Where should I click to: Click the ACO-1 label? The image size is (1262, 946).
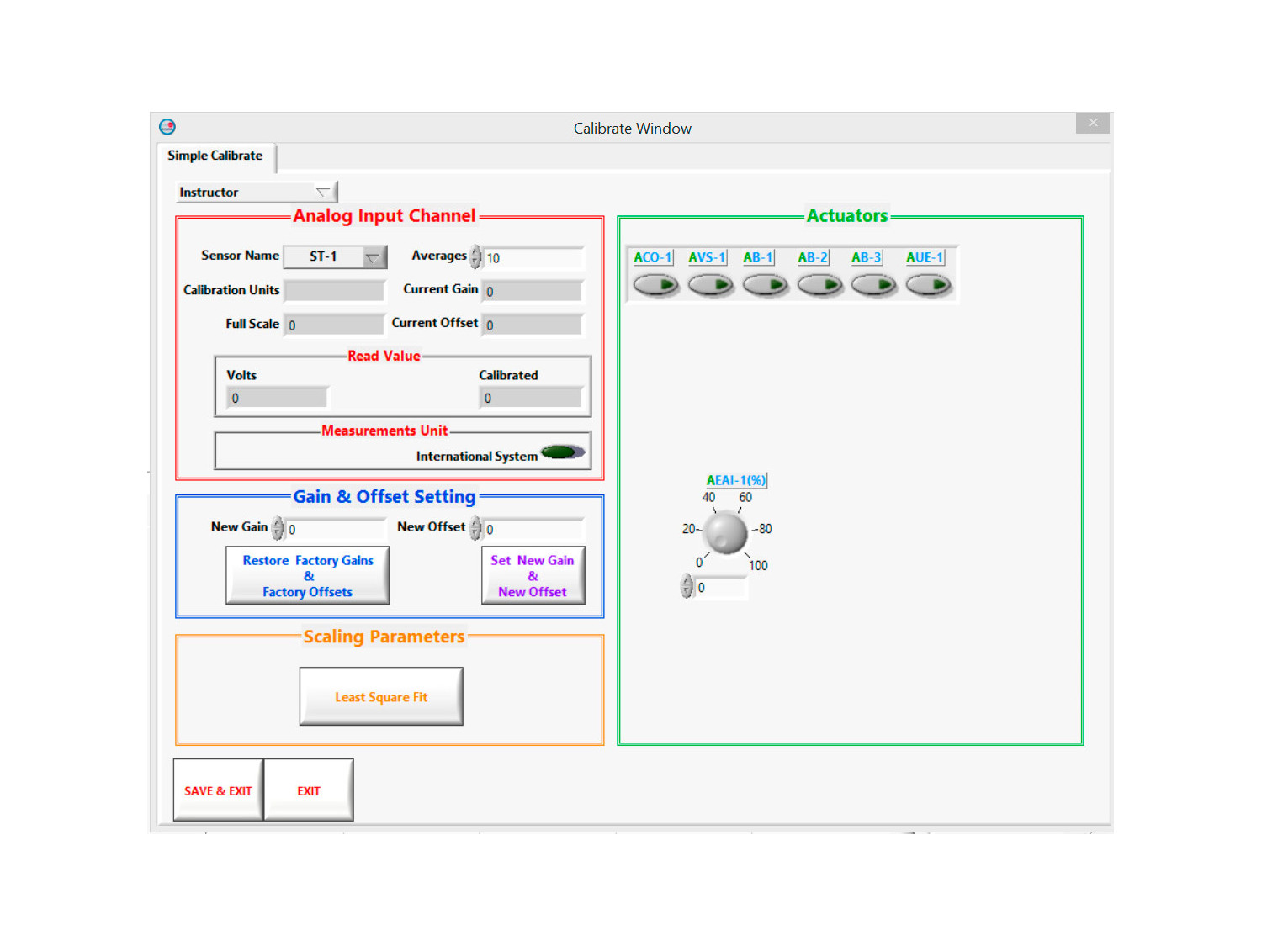click(x=653, y=257)
